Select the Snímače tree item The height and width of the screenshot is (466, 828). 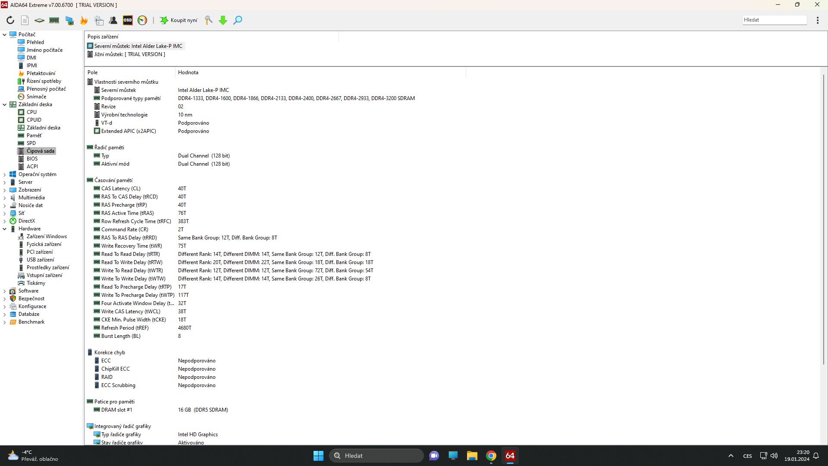pos(36,97)
